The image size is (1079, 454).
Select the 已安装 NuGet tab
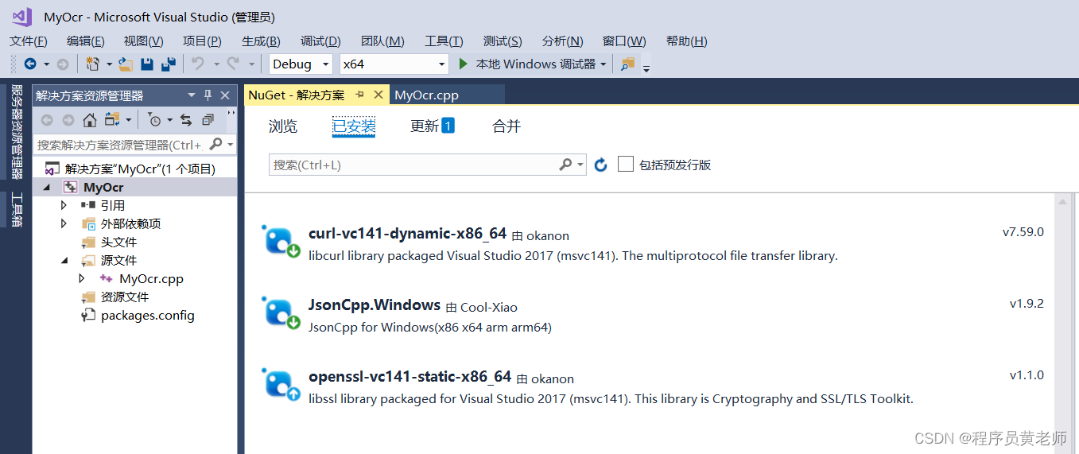coord(354,126)
